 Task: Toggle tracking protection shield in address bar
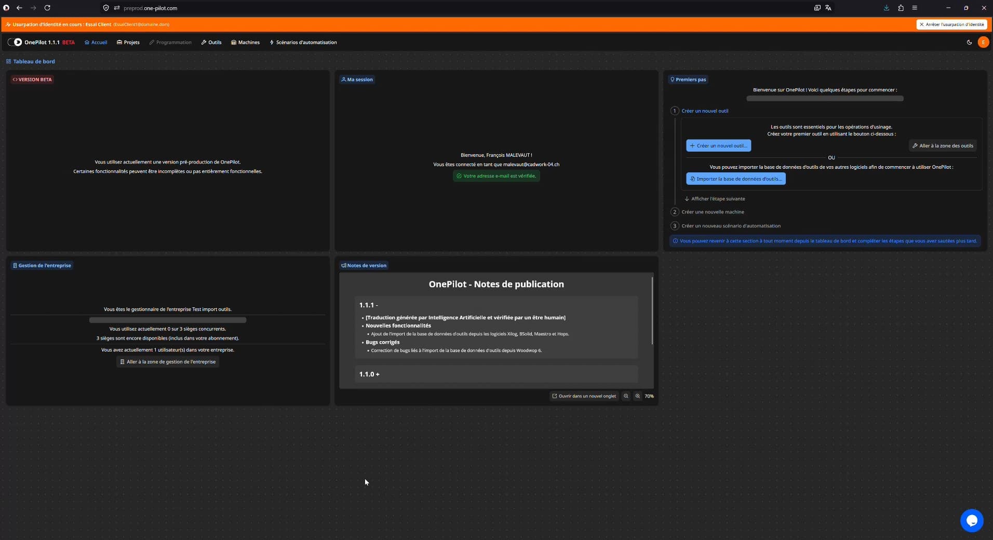[x=106, y=8]
